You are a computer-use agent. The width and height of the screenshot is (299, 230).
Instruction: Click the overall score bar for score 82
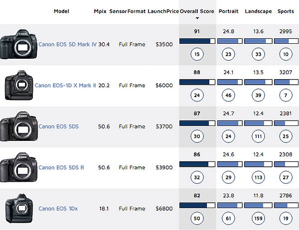(197, 205)
